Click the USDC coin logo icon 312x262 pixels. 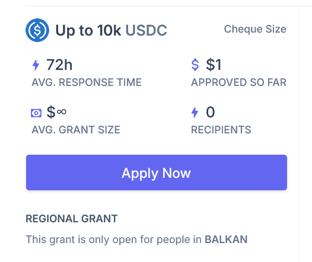37,30
